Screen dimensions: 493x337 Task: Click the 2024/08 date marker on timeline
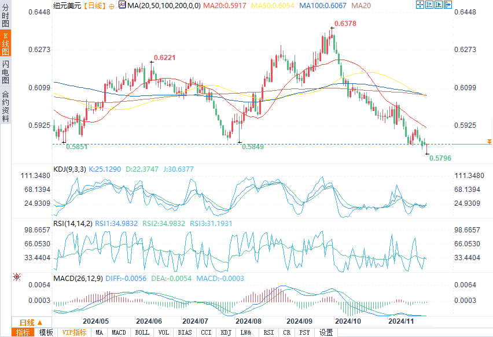click(248, 321)
